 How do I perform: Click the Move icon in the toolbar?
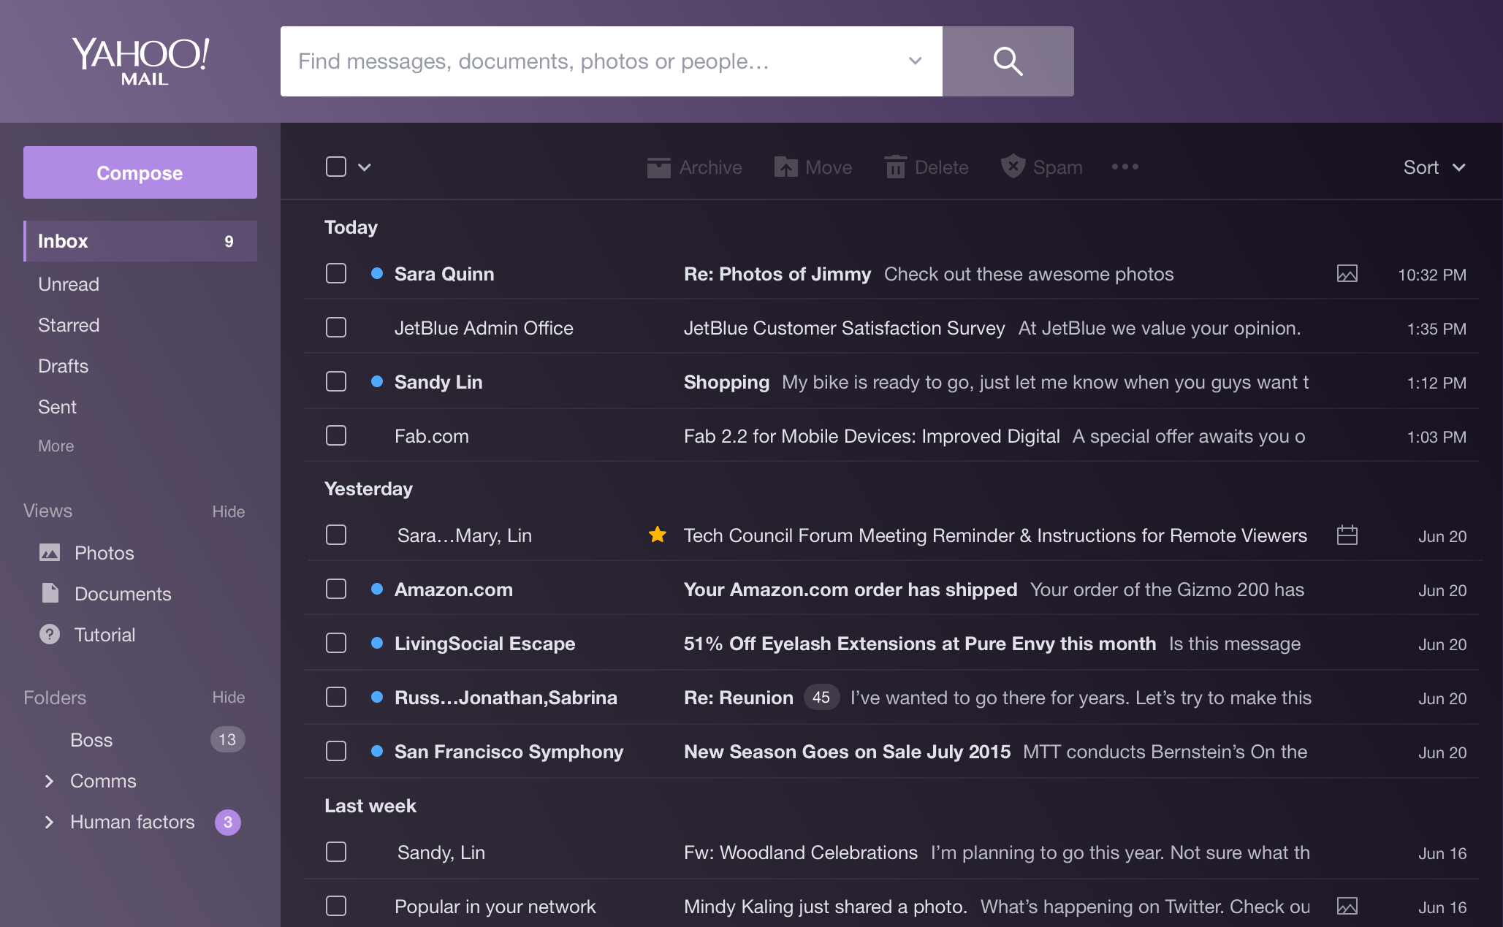point(786,167)
